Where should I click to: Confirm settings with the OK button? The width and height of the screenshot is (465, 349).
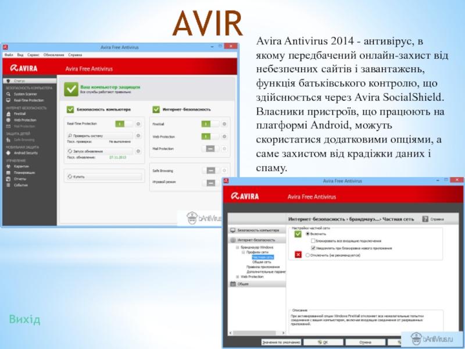pos(323,342)
